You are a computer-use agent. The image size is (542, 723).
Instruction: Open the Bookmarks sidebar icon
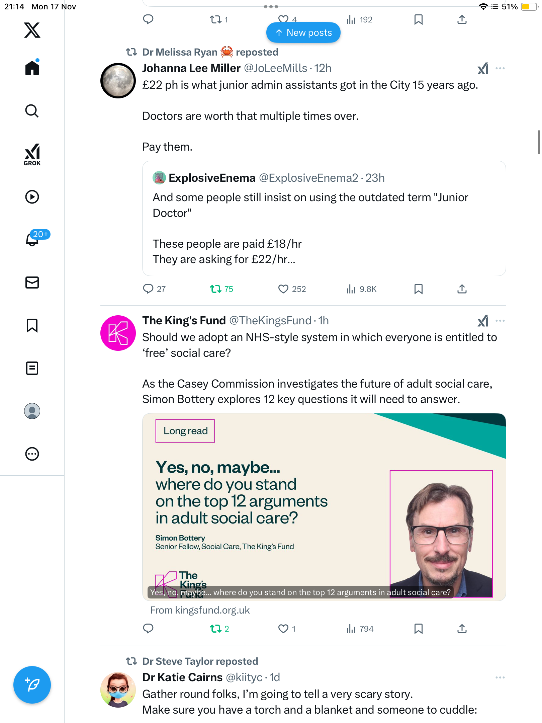pyautogui.click(x=32, y=325)
